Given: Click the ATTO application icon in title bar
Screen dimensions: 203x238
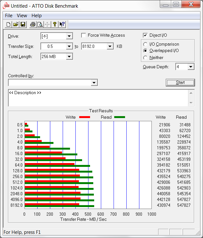Looking at the screenshot, I should 6,6.
